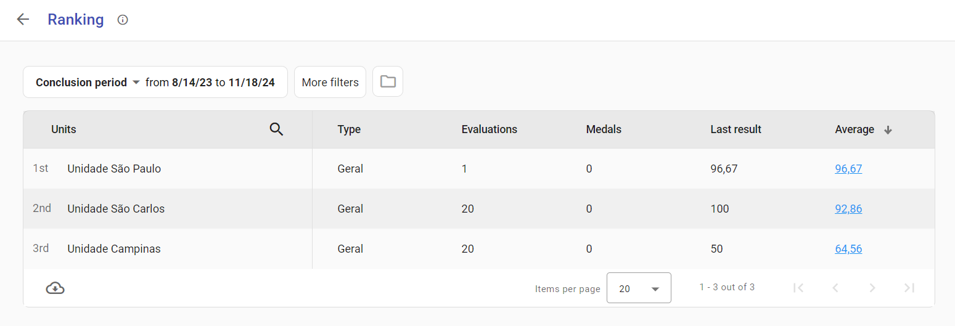Click the Medals column header

(604, 129)
